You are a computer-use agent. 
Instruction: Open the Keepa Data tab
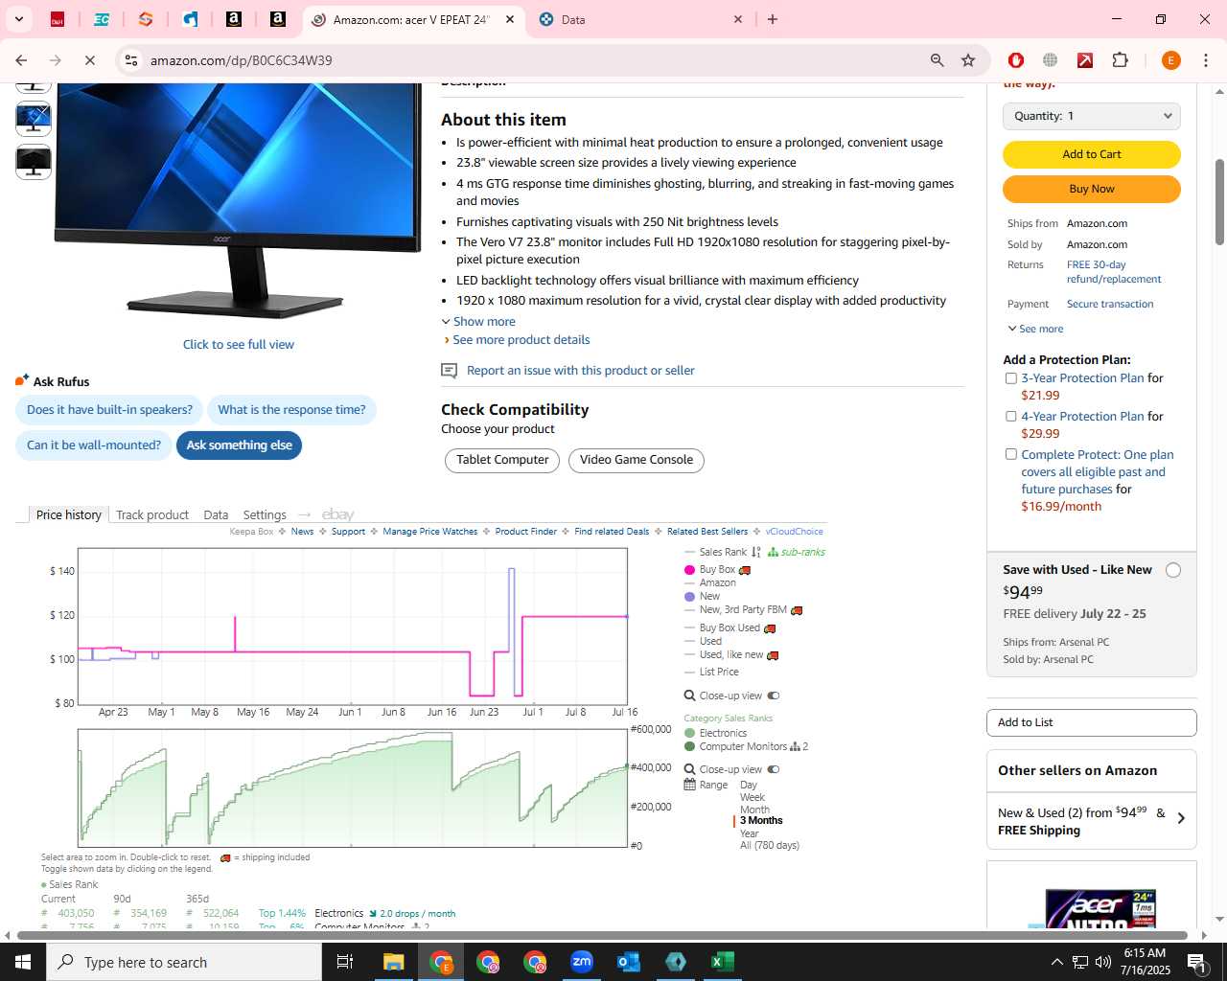pyautogui.click(x=216, y=515)
